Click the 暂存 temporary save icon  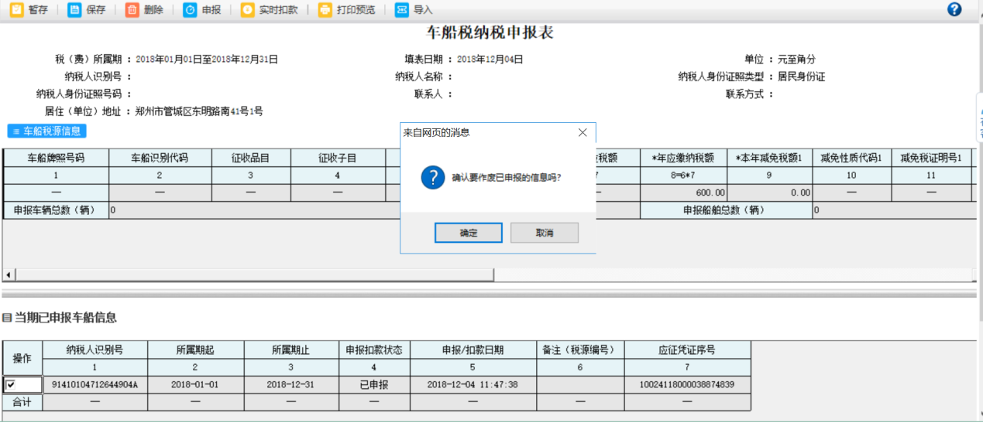coord(16,9)
